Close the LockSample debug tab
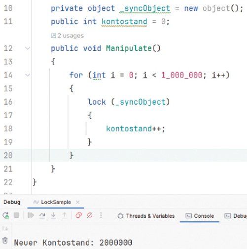Image resolution: width=247 pixels, height=250 pixels. [78, 202]
